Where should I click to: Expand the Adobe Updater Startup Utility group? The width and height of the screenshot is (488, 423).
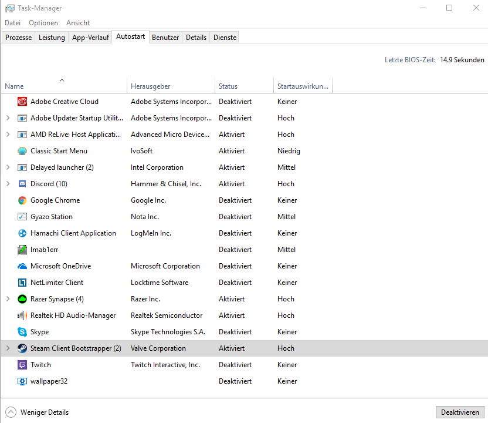[8, 118]
